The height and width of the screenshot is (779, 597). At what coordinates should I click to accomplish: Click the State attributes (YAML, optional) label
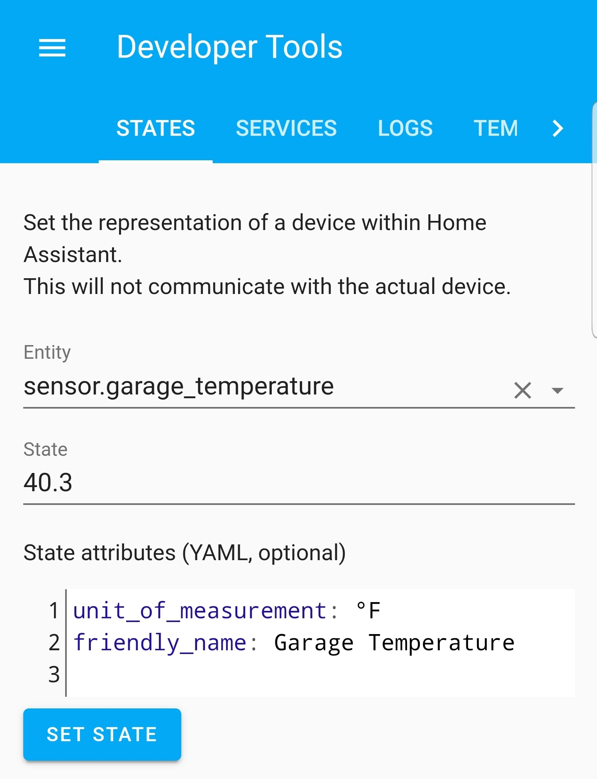tap(185, 551)
